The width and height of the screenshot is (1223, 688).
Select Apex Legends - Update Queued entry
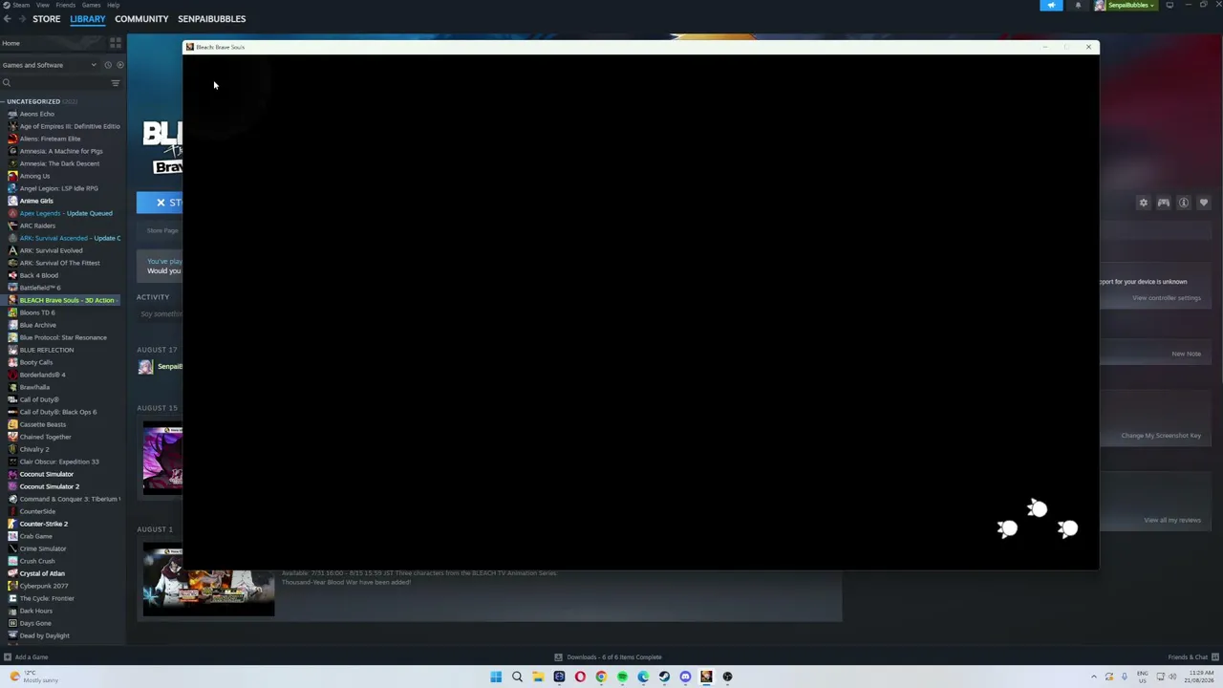click(66, 213)
